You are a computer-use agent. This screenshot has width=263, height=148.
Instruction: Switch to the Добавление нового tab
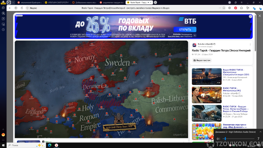(x=85, y=2)
